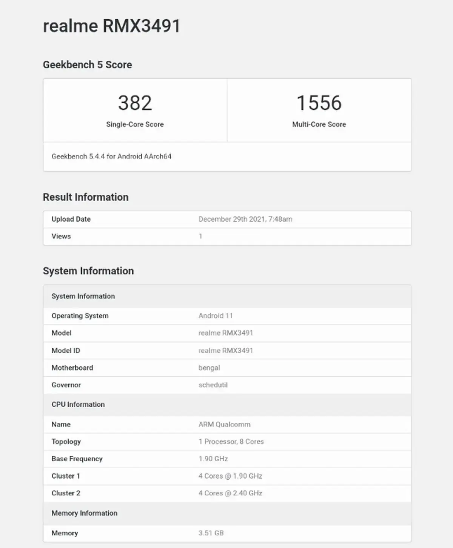Select the 'Android 11' value

click(x=216, y=316)
